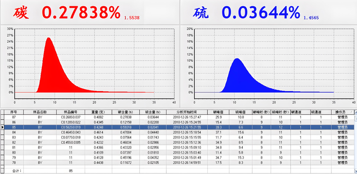
Task: Click the row selector arrow for record 85
Action: [2, 127]
